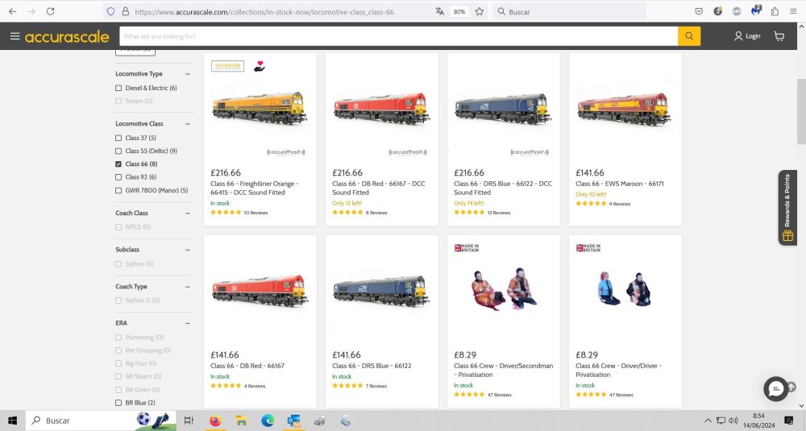The width and height of the screenshot is (806, 431).
Task: Click the site search input field
Action: point(398,36)
